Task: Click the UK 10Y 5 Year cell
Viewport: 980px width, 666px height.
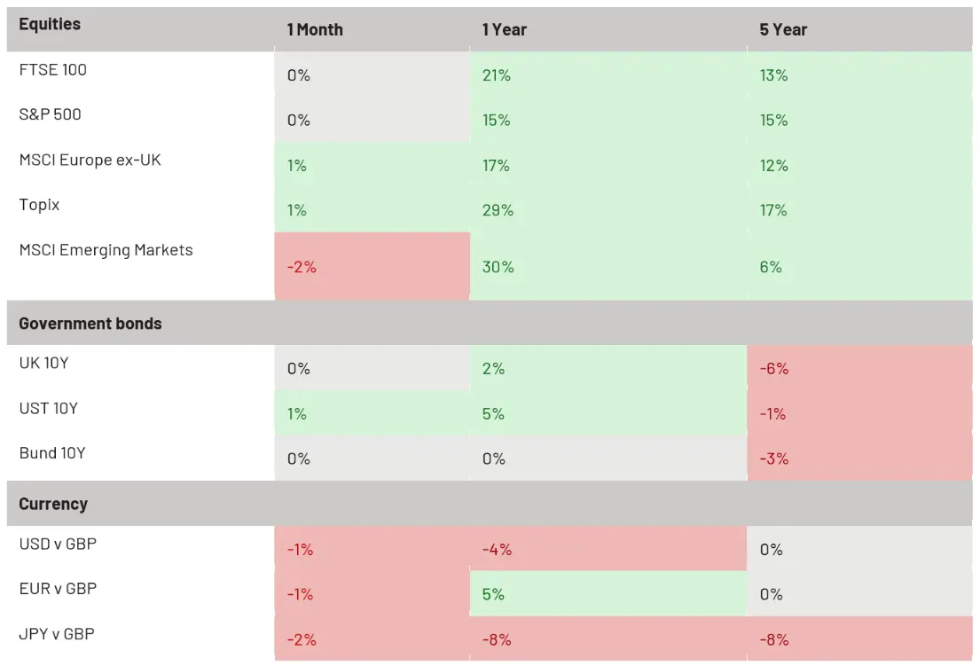Action: pos(774,369)
